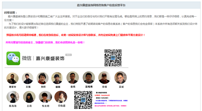This screenshot has height=111, width=202.
Task: Click the name label 韦光明
Action: point(45,106)
